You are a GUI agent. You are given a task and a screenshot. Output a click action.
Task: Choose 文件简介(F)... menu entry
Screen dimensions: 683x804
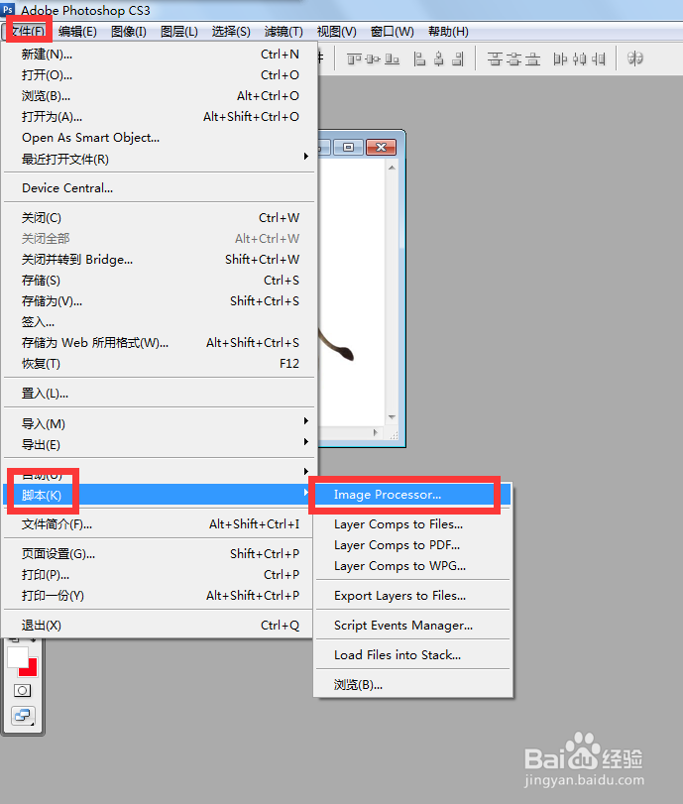(x=160, y=524)
